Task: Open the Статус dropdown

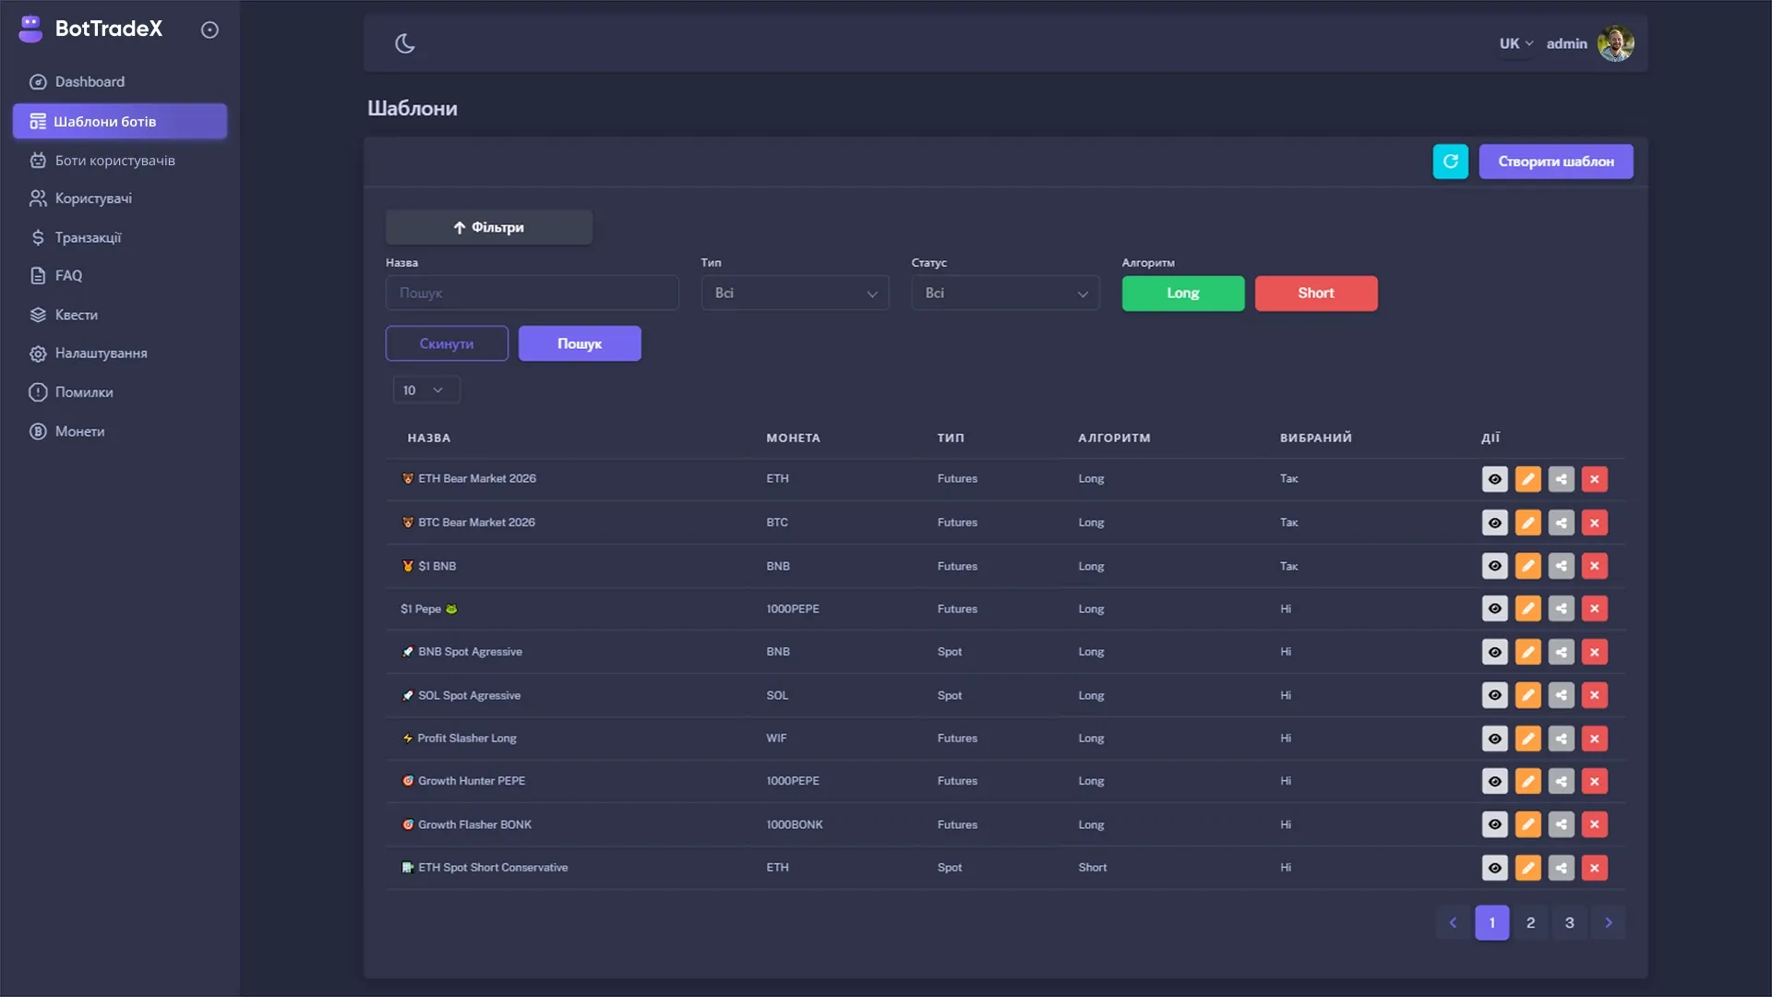Action: tap(1005, 293)
